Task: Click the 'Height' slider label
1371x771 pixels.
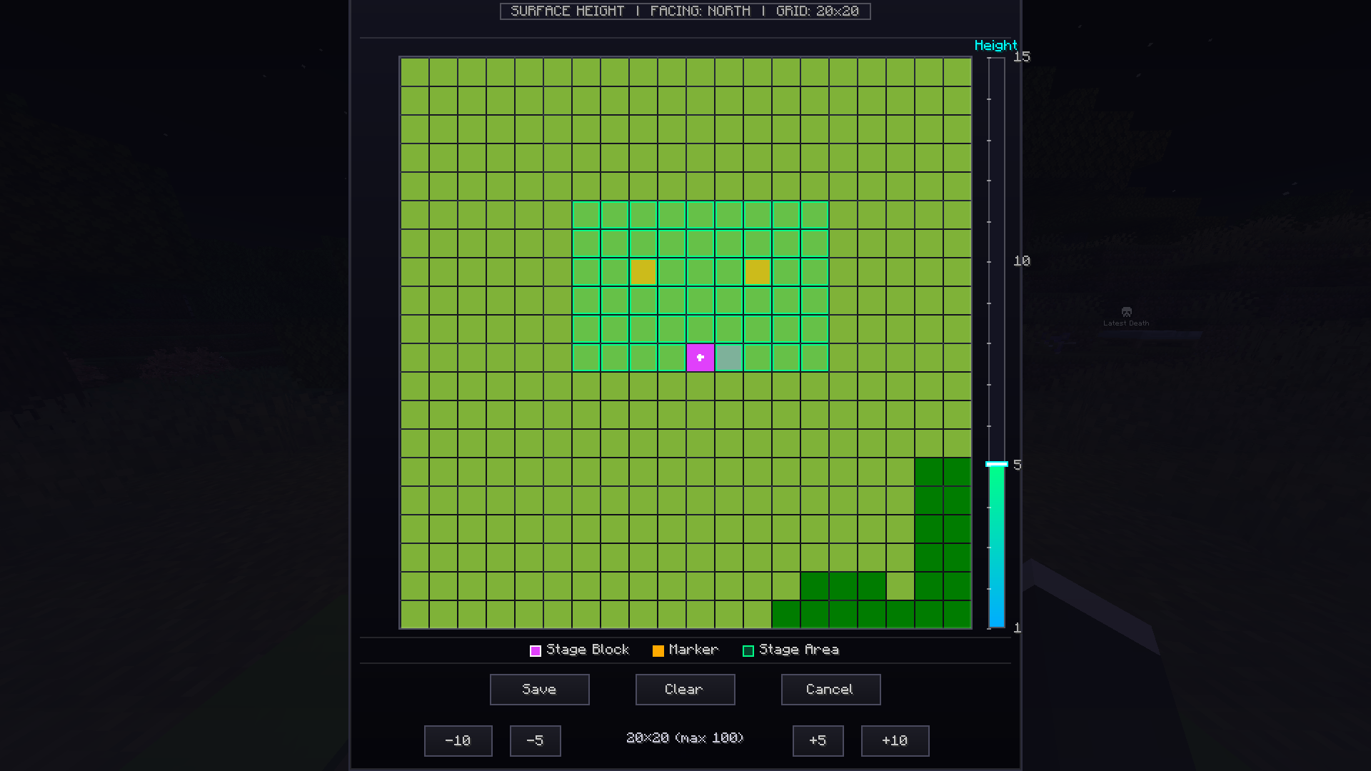Action: (995, 45)
